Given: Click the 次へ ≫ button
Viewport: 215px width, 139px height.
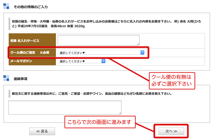Looking at the screenshot, I should 171,131.
